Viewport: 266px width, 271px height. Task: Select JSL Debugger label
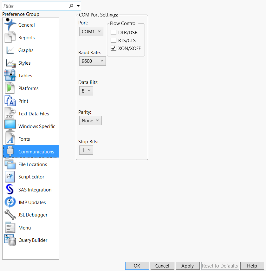[33, 215]
